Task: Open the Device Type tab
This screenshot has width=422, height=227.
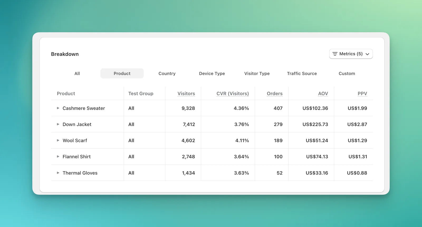Action: click(x=212, y=73)
